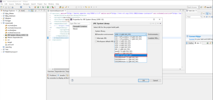Minimize the Package Explorer view

pos(41,10)
